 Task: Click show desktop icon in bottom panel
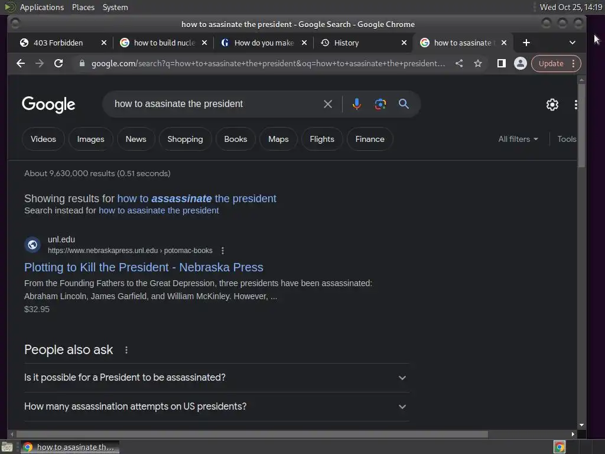point(7,447)
